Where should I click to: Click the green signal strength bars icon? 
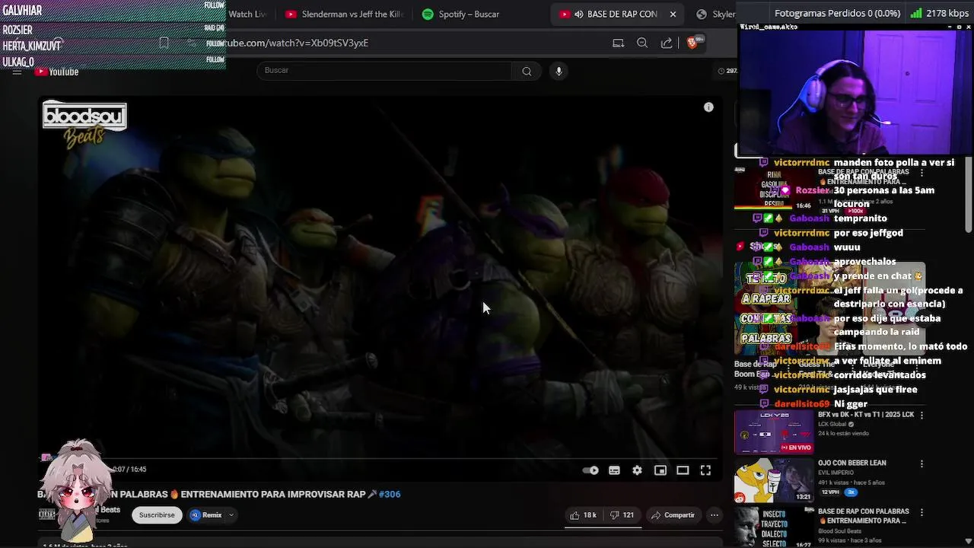(x=916, y=13)
